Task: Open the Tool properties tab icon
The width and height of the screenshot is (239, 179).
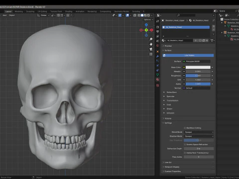Action: pyautogui.click(x=157, y=21)
